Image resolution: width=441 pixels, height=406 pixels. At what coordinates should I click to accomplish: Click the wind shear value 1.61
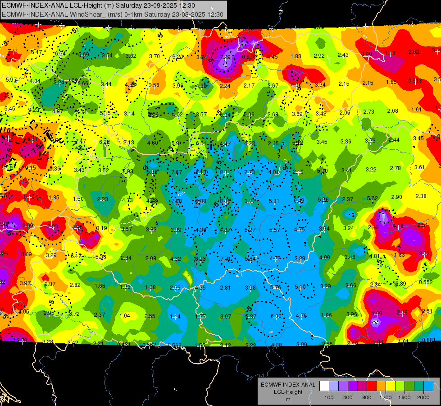(x=416, y=110)
